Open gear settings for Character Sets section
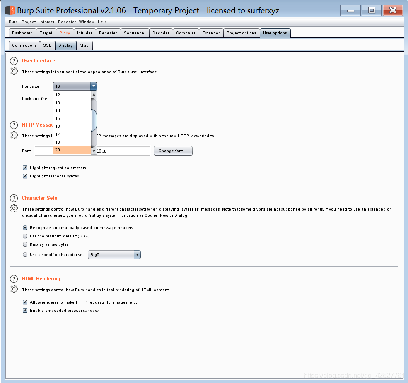Screen dimensions: 408x383 [x=14, y=208]
